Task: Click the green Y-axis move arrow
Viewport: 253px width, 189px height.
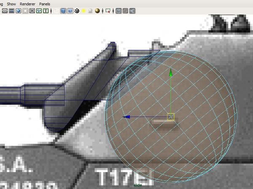Action: point(171,73)
